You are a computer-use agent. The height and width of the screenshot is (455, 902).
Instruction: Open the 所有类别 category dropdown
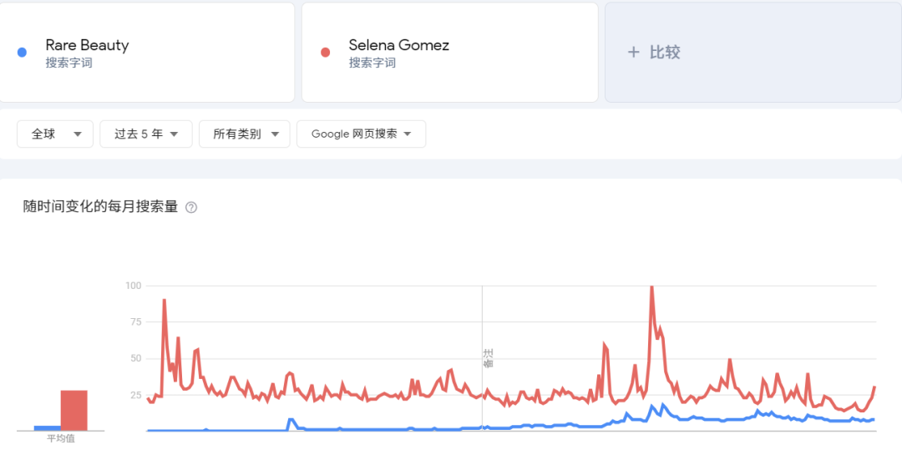pyautogui.click(x=244, y=134)
